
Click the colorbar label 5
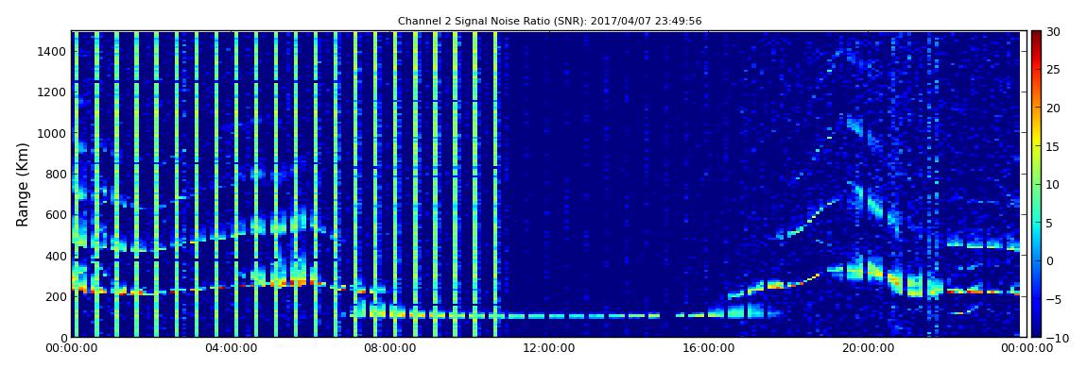click(1049, 223)
